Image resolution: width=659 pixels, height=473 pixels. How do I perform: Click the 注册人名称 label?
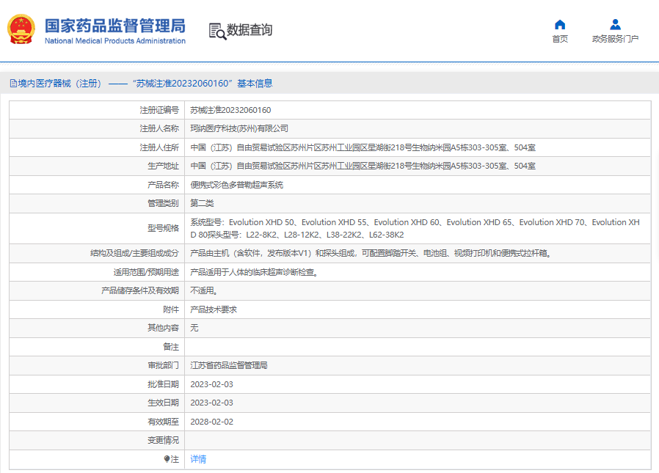(159, 128)
